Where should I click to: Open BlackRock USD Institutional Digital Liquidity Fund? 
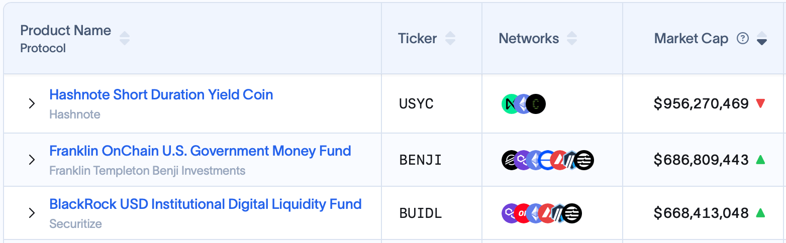[x=205, y=204]
